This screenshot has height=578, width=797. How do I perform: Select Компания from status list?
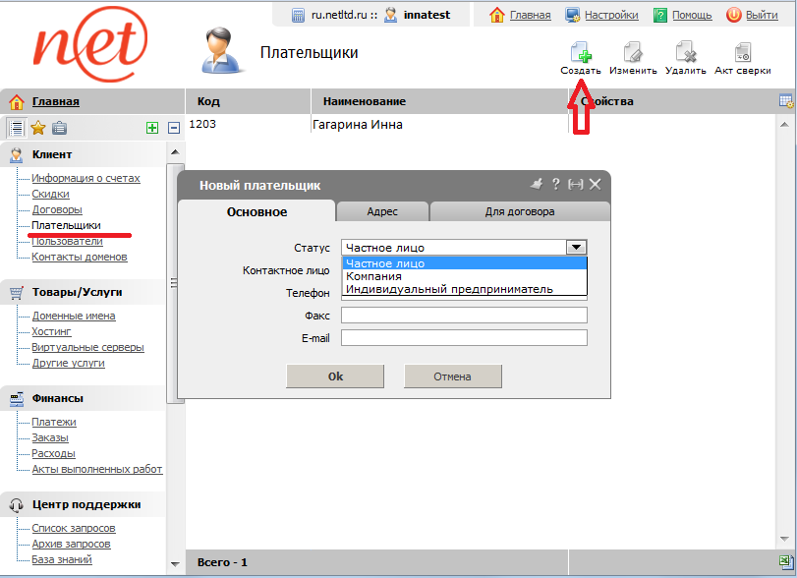click(373, 276)
